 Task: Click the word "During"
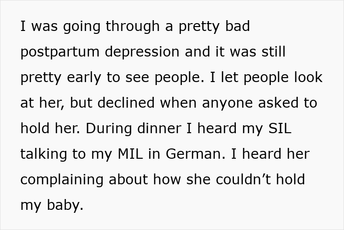pyautogui.click(x=109, y=128)
